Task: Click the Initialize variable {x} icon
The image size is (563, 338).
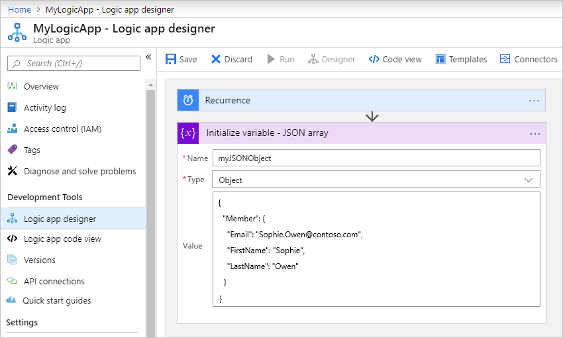Action: tap(188, 133)
